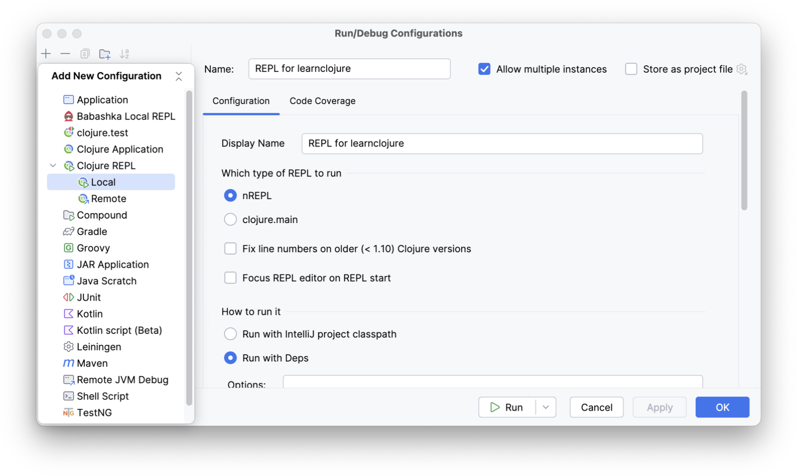The height and width of the screenshot is (476, 797).
Task: Click the Remote JVM Debug icon
Action: [x=68, y=380]
